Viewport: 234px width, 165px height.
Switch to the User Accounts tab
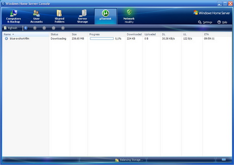tap(36, 16)
